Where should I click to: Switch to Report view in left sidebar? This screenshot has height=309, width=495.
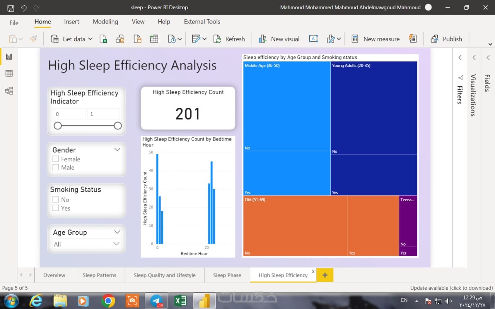pos(9,57)
